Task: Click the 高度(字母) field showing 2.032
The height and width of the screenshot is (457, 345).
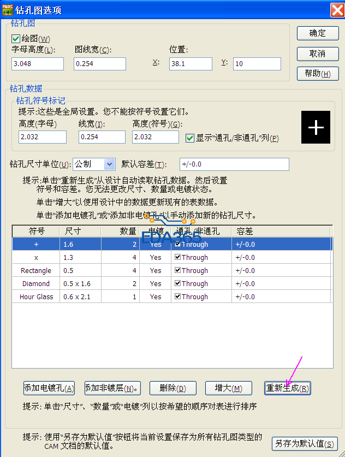Action: (43, 137)
